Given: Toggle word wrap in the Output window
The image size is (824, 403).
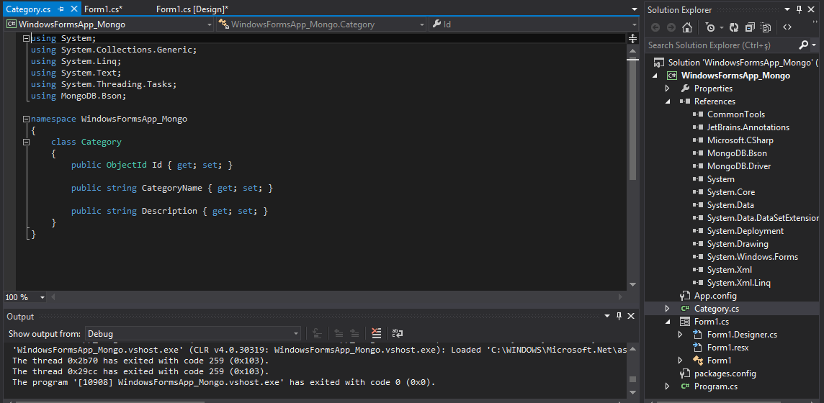Looking at the screenshot, I should [x=397, y=333].
